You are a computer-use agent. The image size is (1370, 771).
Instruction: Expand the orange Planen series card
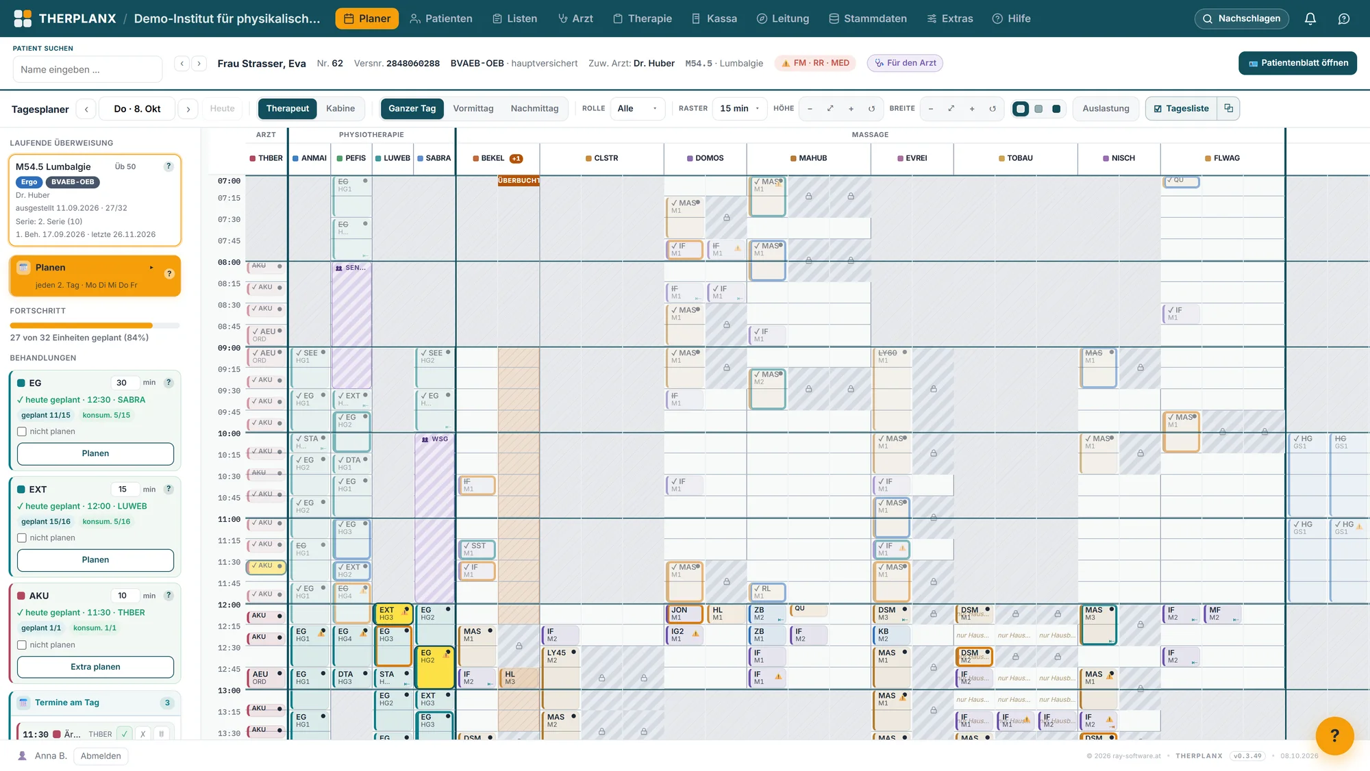[95, 275]
